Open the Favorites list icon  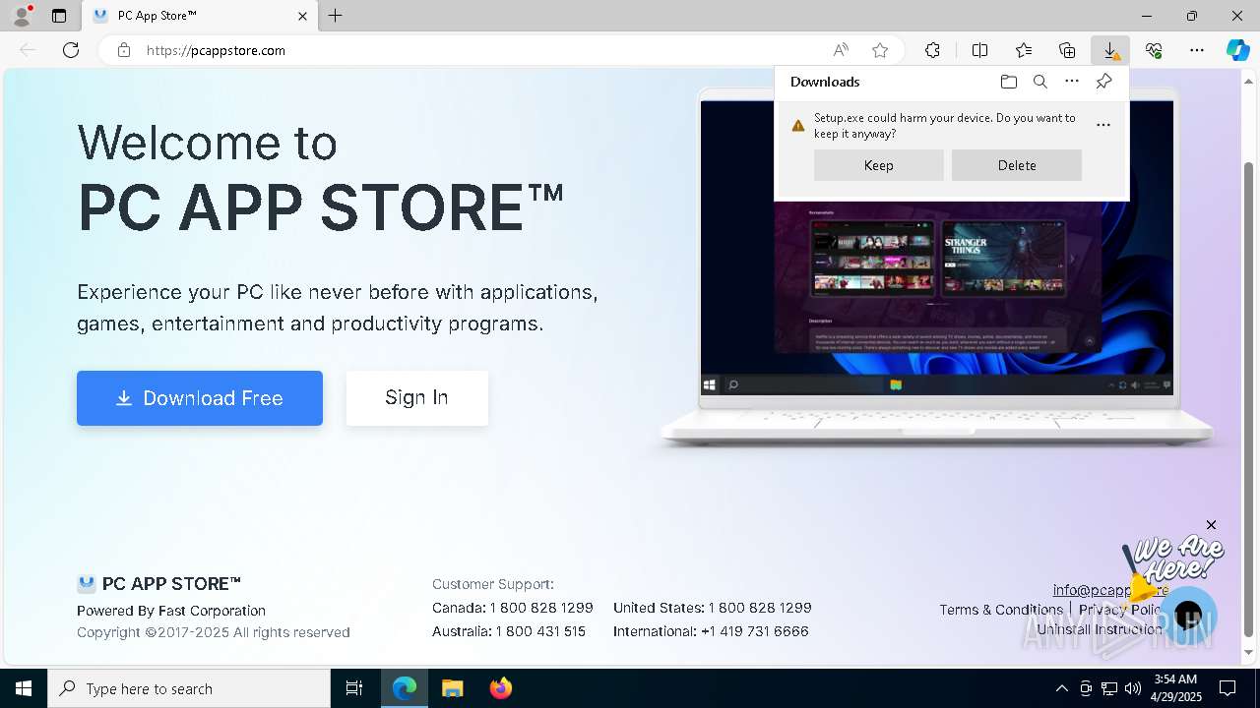[x=1024, y=50]
